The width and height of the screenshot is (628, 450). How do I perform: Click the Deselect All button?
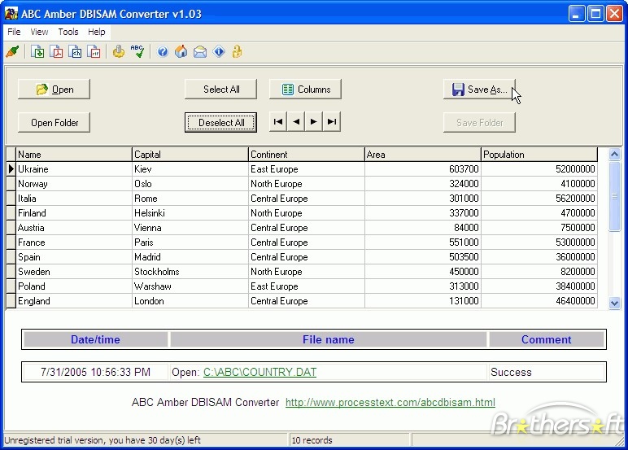(x=220, y=123)
